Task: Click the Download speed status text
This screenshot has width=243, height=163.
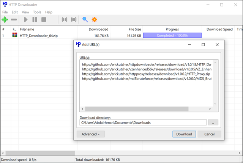Action: [x=19, y=160]
